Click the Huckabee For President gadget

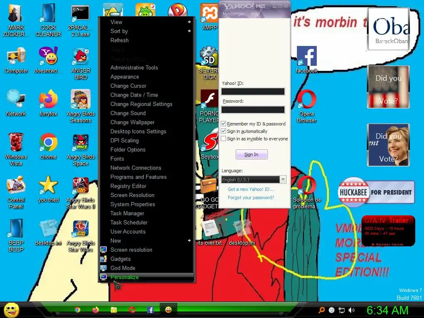coord(376,192)
